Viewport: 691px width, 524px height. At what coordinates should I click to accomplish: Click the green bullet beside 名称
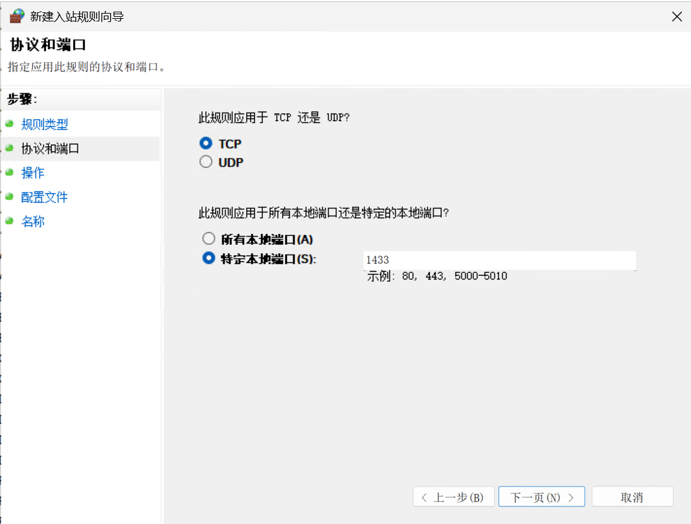pos(9,221)
